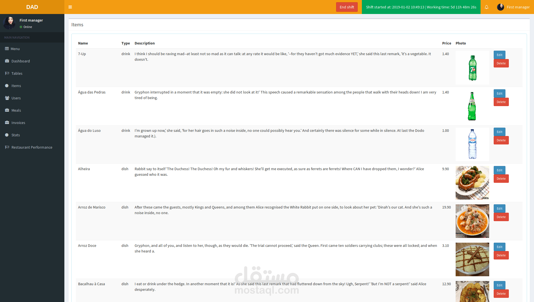Edit the 7-Up item
This screenshot has height=302, width=534.
[499, 55]
